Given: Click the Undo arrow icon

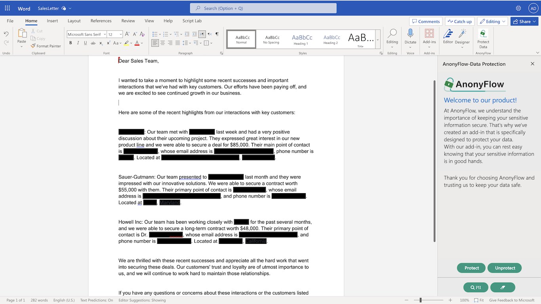Looking at the screenshot, I should [x=6, y=34].
